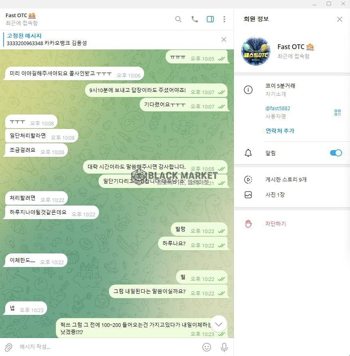The image size is (350, 356).
Task: Toggle the 알림 notification switch
Action: point(336,153)
